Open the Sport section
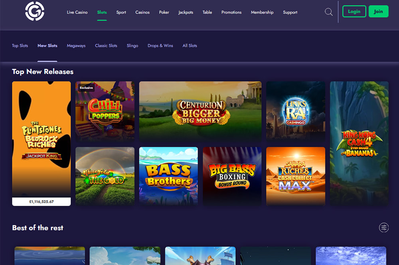The image size is (399, 265). [121, 12]
